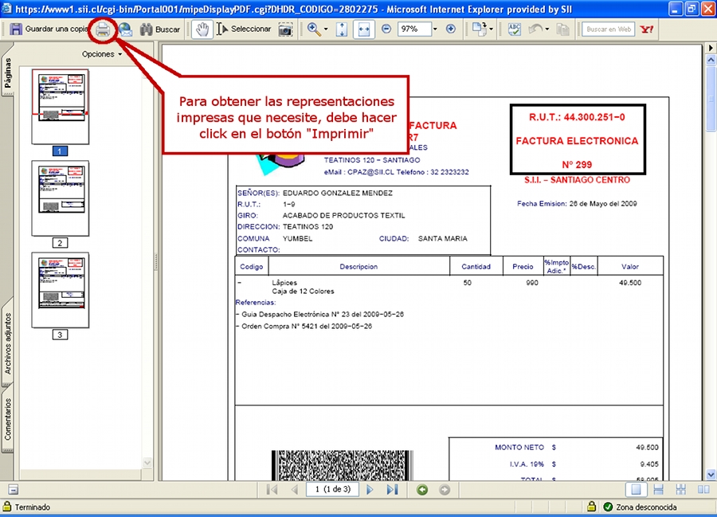Click the black arrow above the document scrollbar
The image size is (717, 517).
(711, 48)
